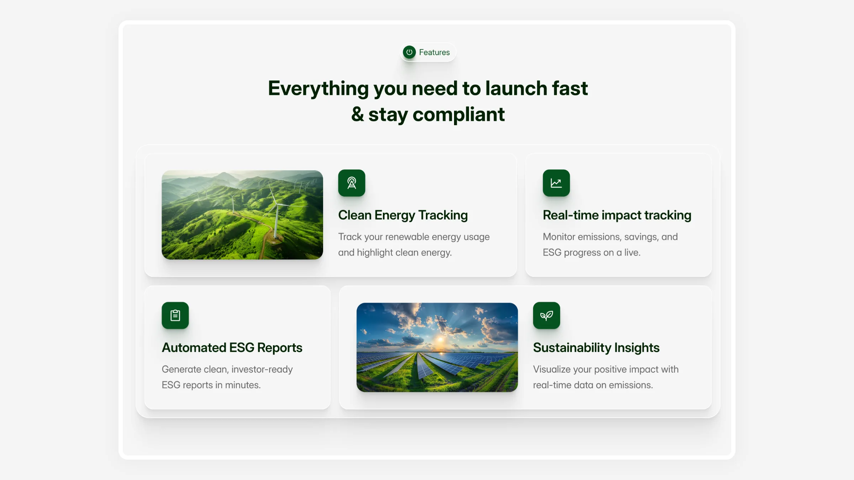
Task: Click the Features badge label
Action: [434, 52]
